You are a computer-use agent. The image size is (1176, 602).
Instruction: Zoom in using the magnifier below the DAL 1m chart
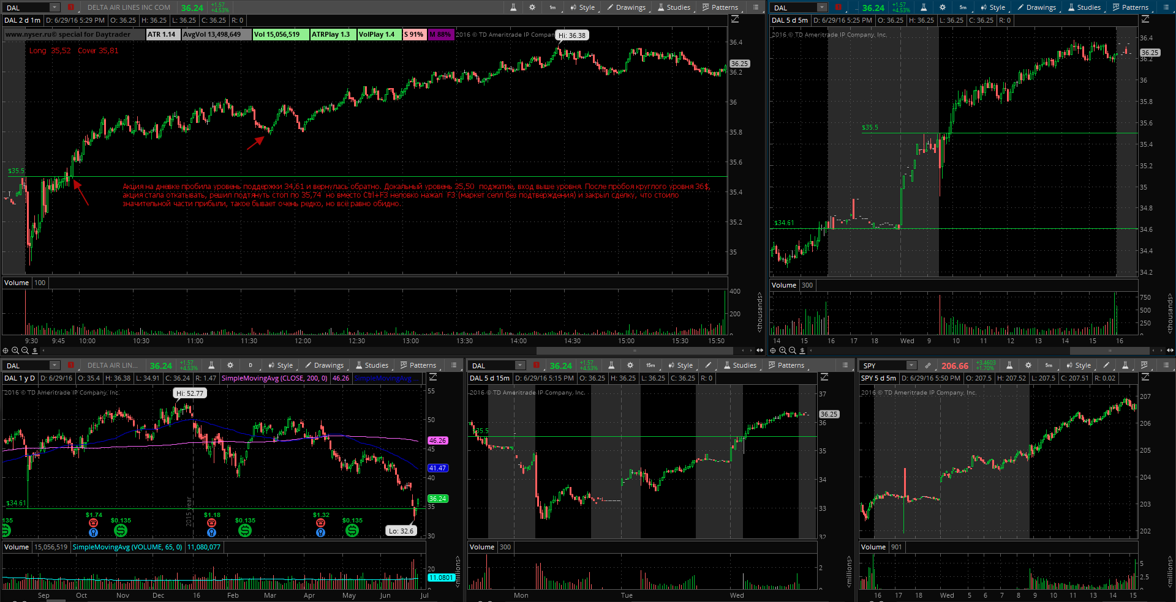point(15,351)
